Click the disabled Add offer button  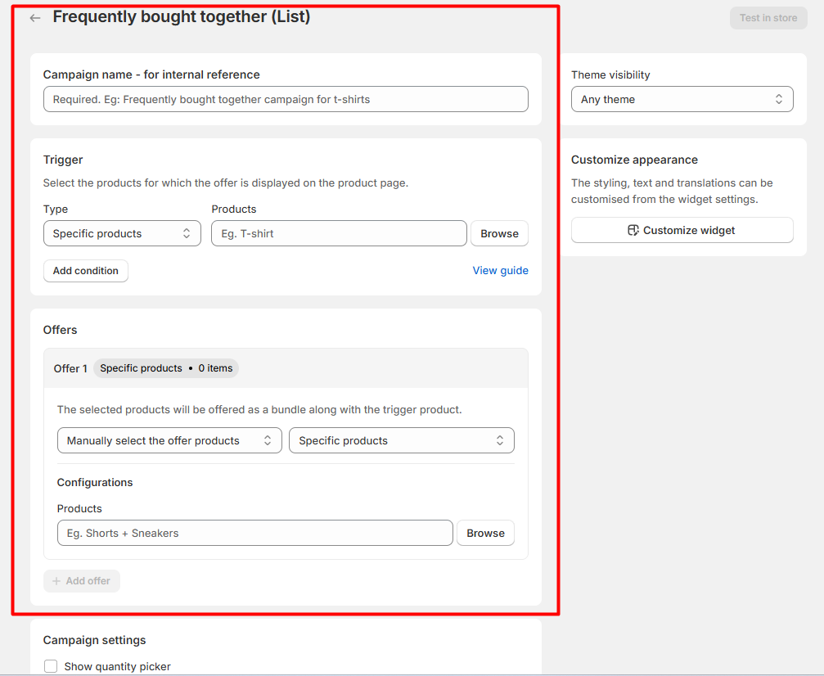point(82,581)
